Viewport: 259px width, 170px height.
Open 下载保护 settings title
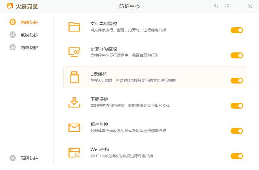pos(99,99)
